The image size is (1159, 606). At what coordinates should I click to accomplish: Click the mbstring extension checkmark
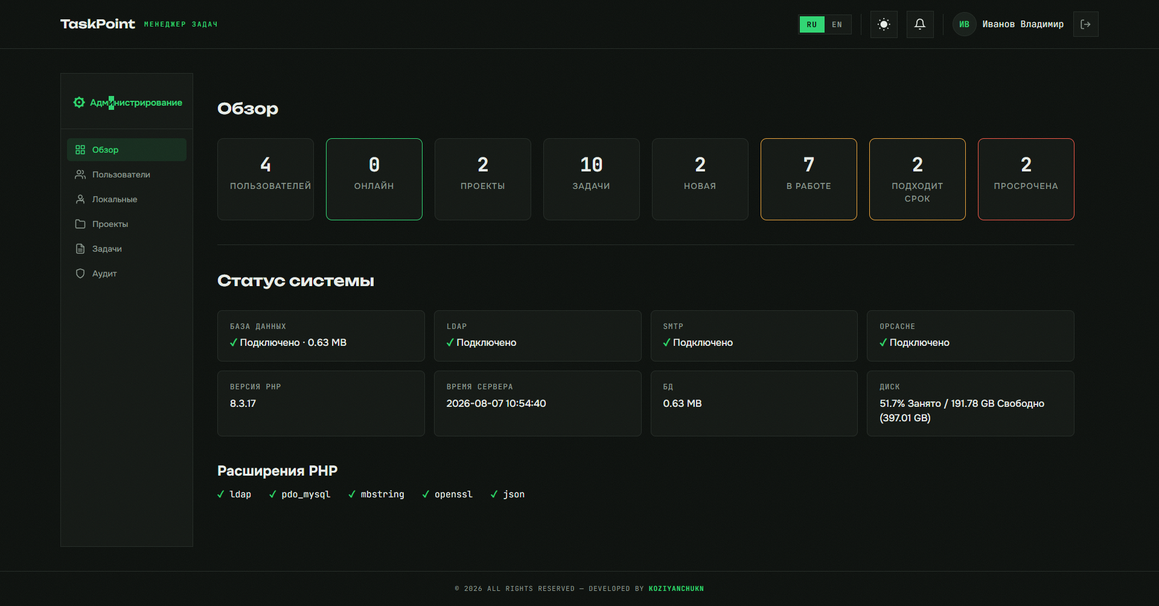(x=352, y=494)
